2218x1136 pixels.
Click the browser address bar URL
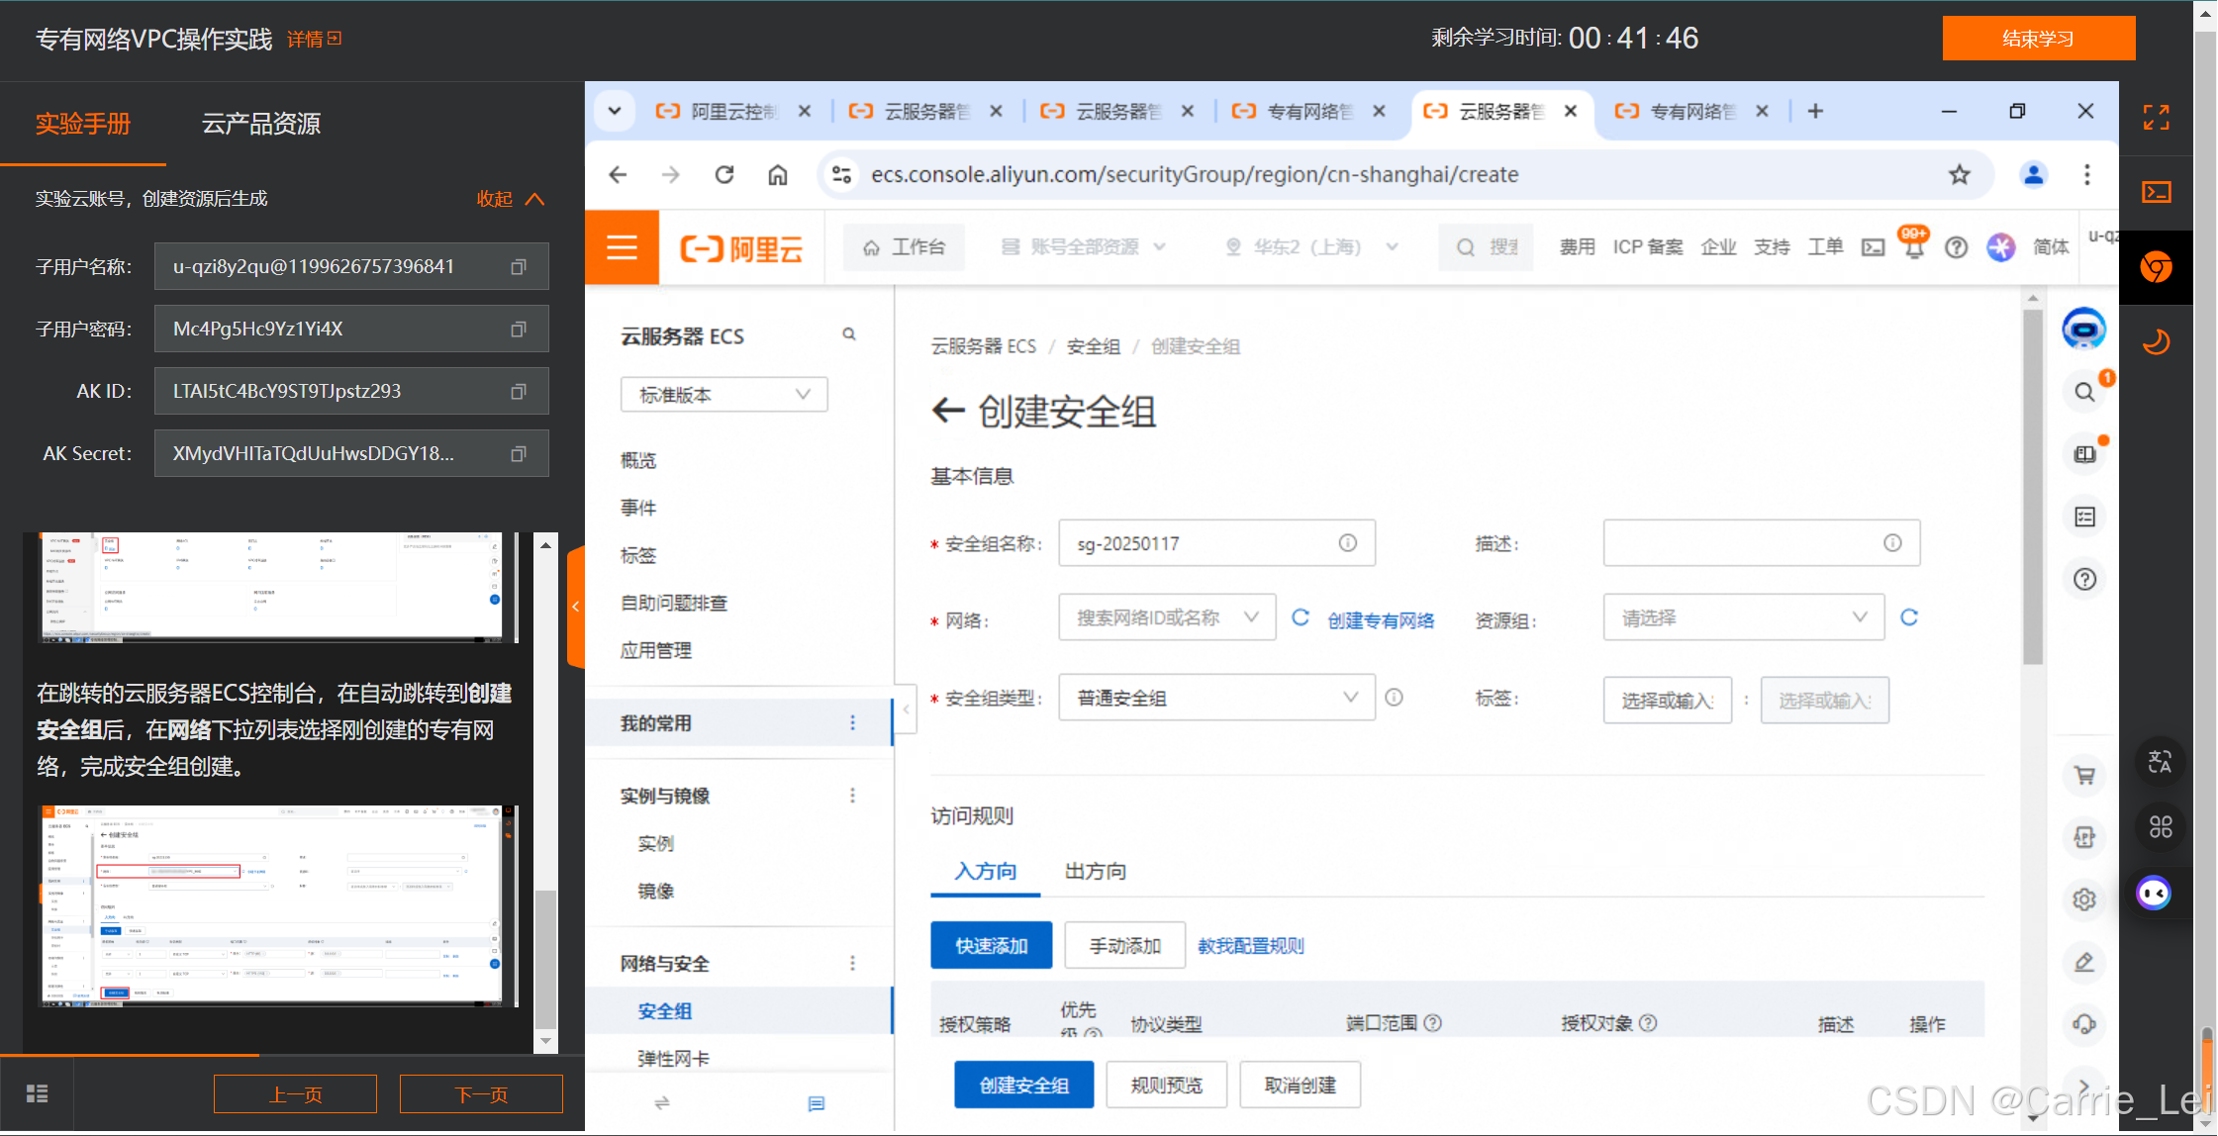(1195, 175)
